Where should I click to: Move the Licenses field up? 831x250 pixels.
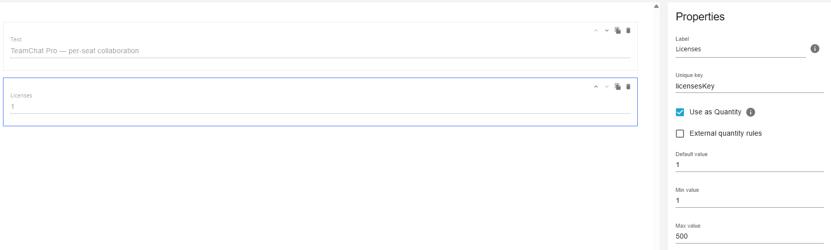point(596,87)
